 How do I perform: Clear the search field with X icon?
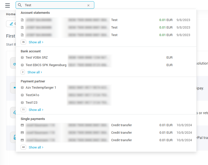click(x=88, y=5)
